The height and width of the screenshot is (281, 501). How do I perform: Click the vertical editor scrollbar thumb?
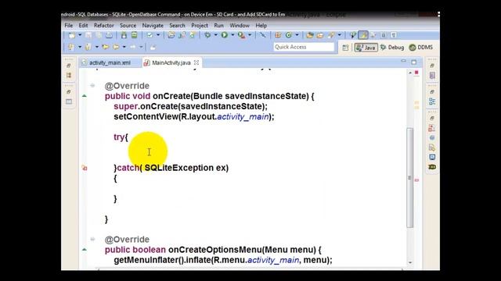coord(410,178)
